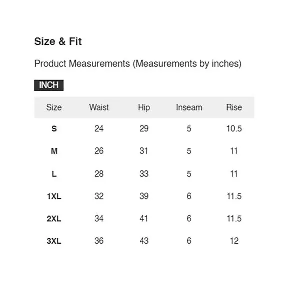290x290 pixels.
Task: Click the Waist column header
Action: 99,107
